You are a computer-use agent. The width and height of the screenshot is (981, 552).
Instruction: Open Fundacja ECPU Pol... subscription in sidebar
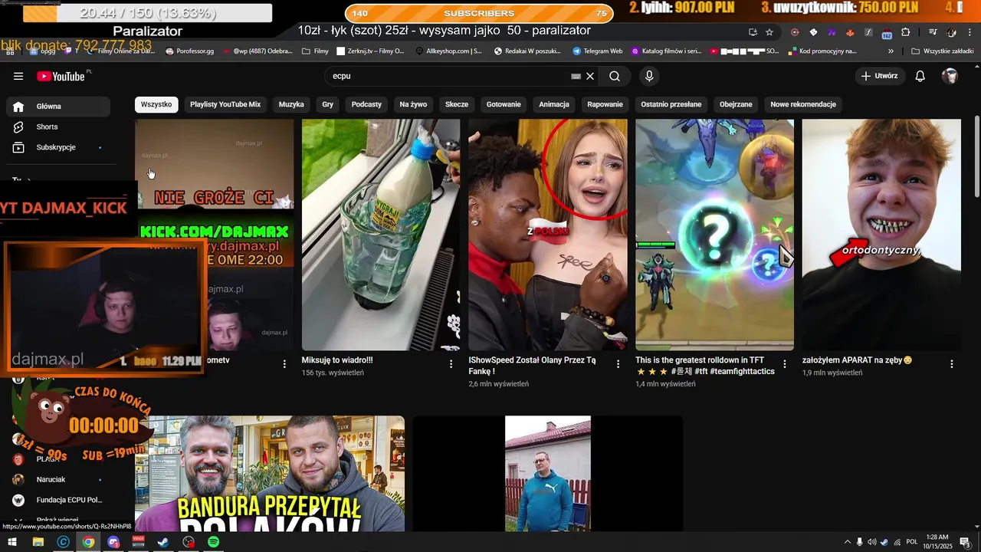click(x=58, y=500)
